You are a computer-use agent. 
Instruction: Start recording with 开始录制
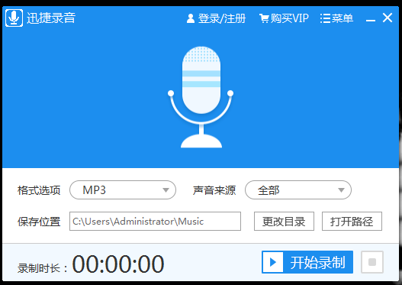point(307,262)
